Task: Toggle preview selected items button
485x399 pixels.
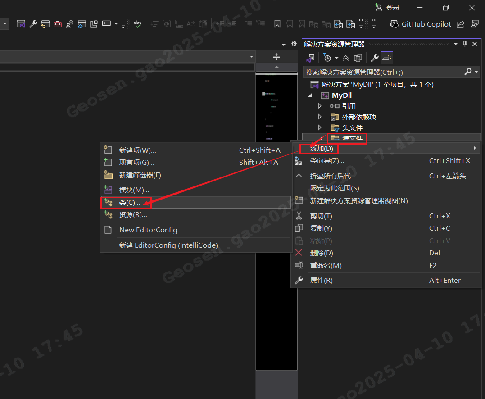Action: tap(387, 58)
